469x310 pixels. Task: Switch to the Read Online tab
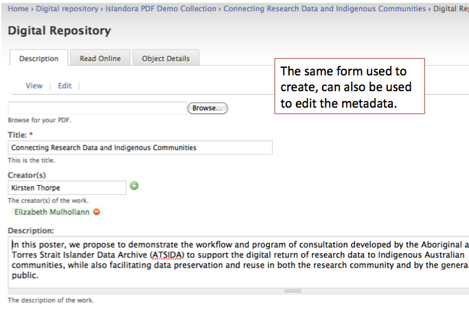point(100,59)
